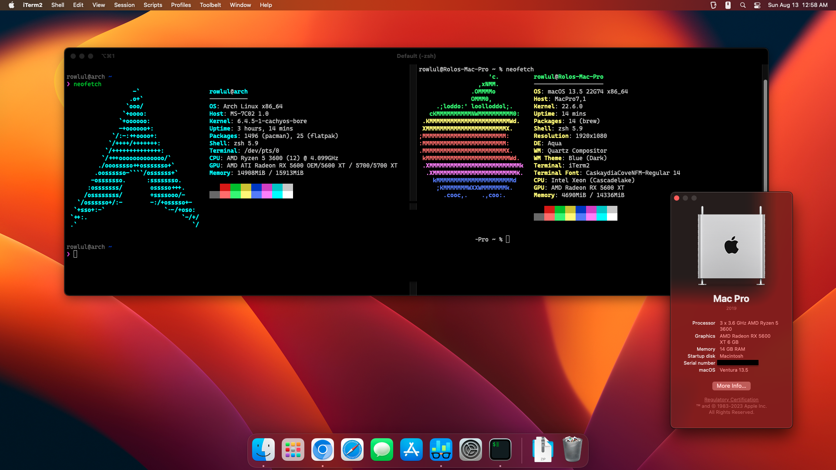Click the '6.4.5-1-cachyos-bore' kernel text

(272, 121)
